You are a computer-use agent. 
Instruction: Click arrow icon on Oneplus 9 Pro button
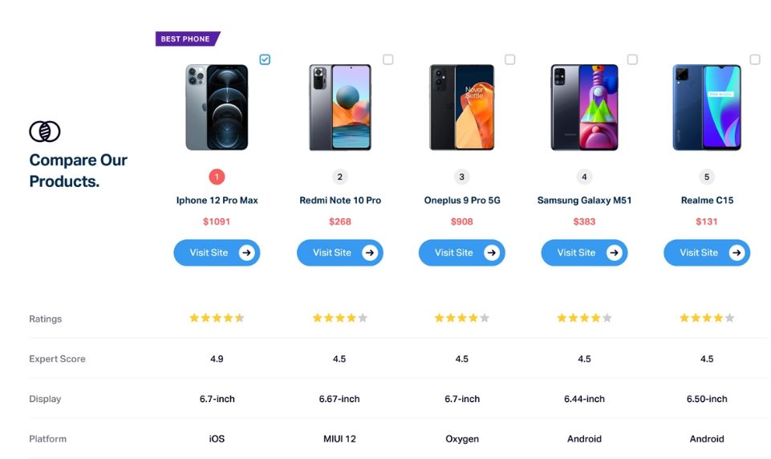491,253
